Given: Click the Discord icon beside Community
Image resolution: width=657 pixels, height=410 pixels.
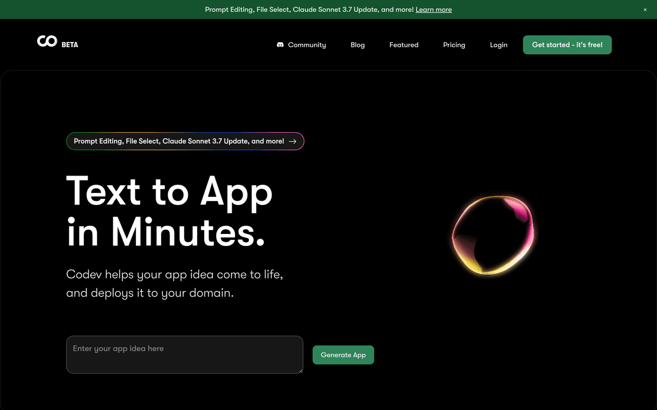Looking at the screenshot, I should coord(280,45).
